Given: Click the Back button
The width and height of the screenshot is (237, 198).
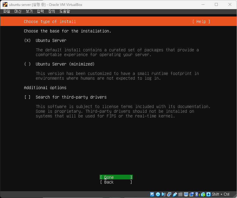Looking at the screenshot, I should click(x=116, y=182).
